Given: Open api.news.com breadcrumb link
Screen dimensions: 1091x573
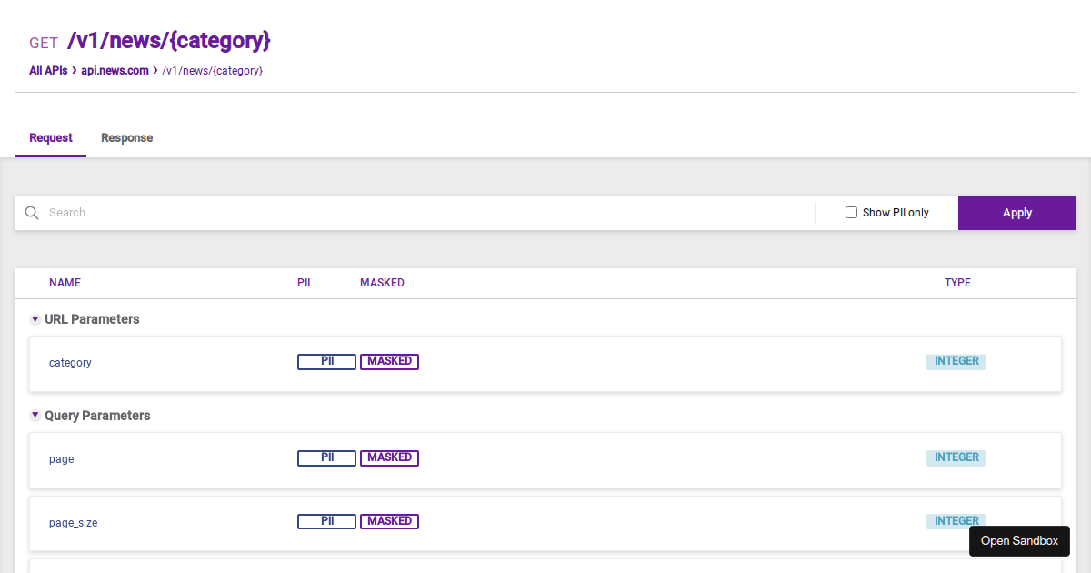Looking at the screenshot, I should (x=115, y=70).
